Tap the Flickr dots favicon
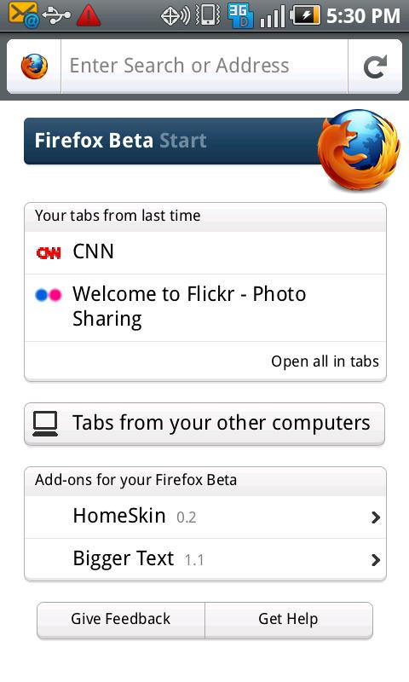 (49, 295)
